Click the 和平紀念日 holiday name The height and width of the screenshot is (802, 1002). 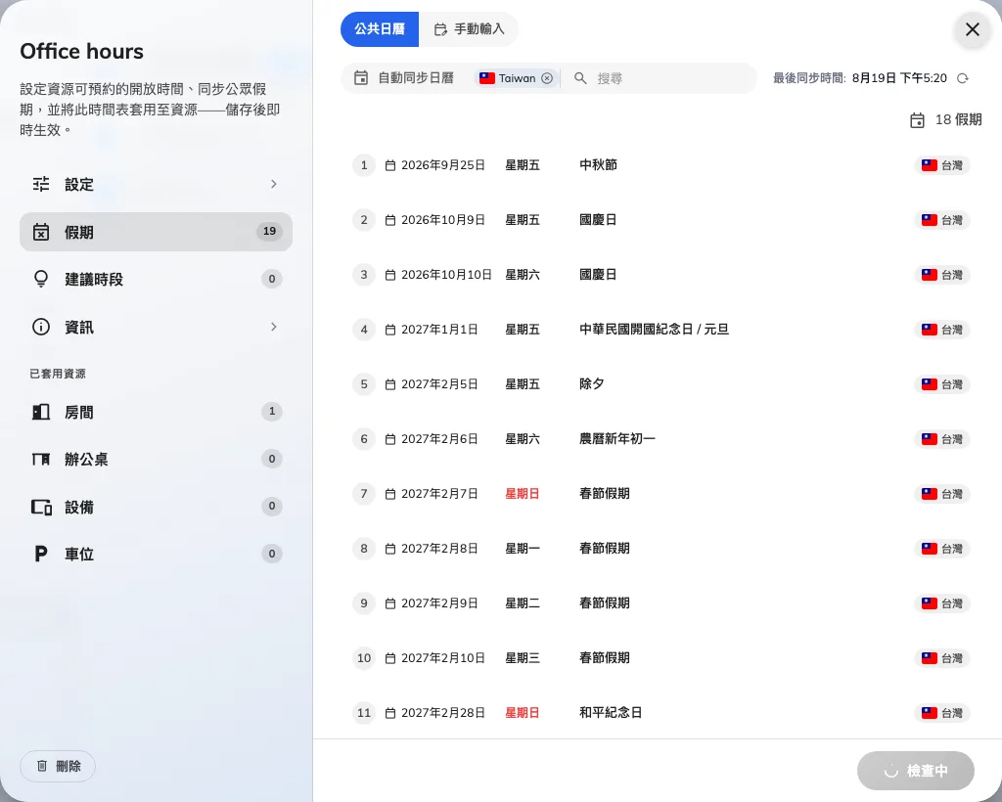(611, 713)
